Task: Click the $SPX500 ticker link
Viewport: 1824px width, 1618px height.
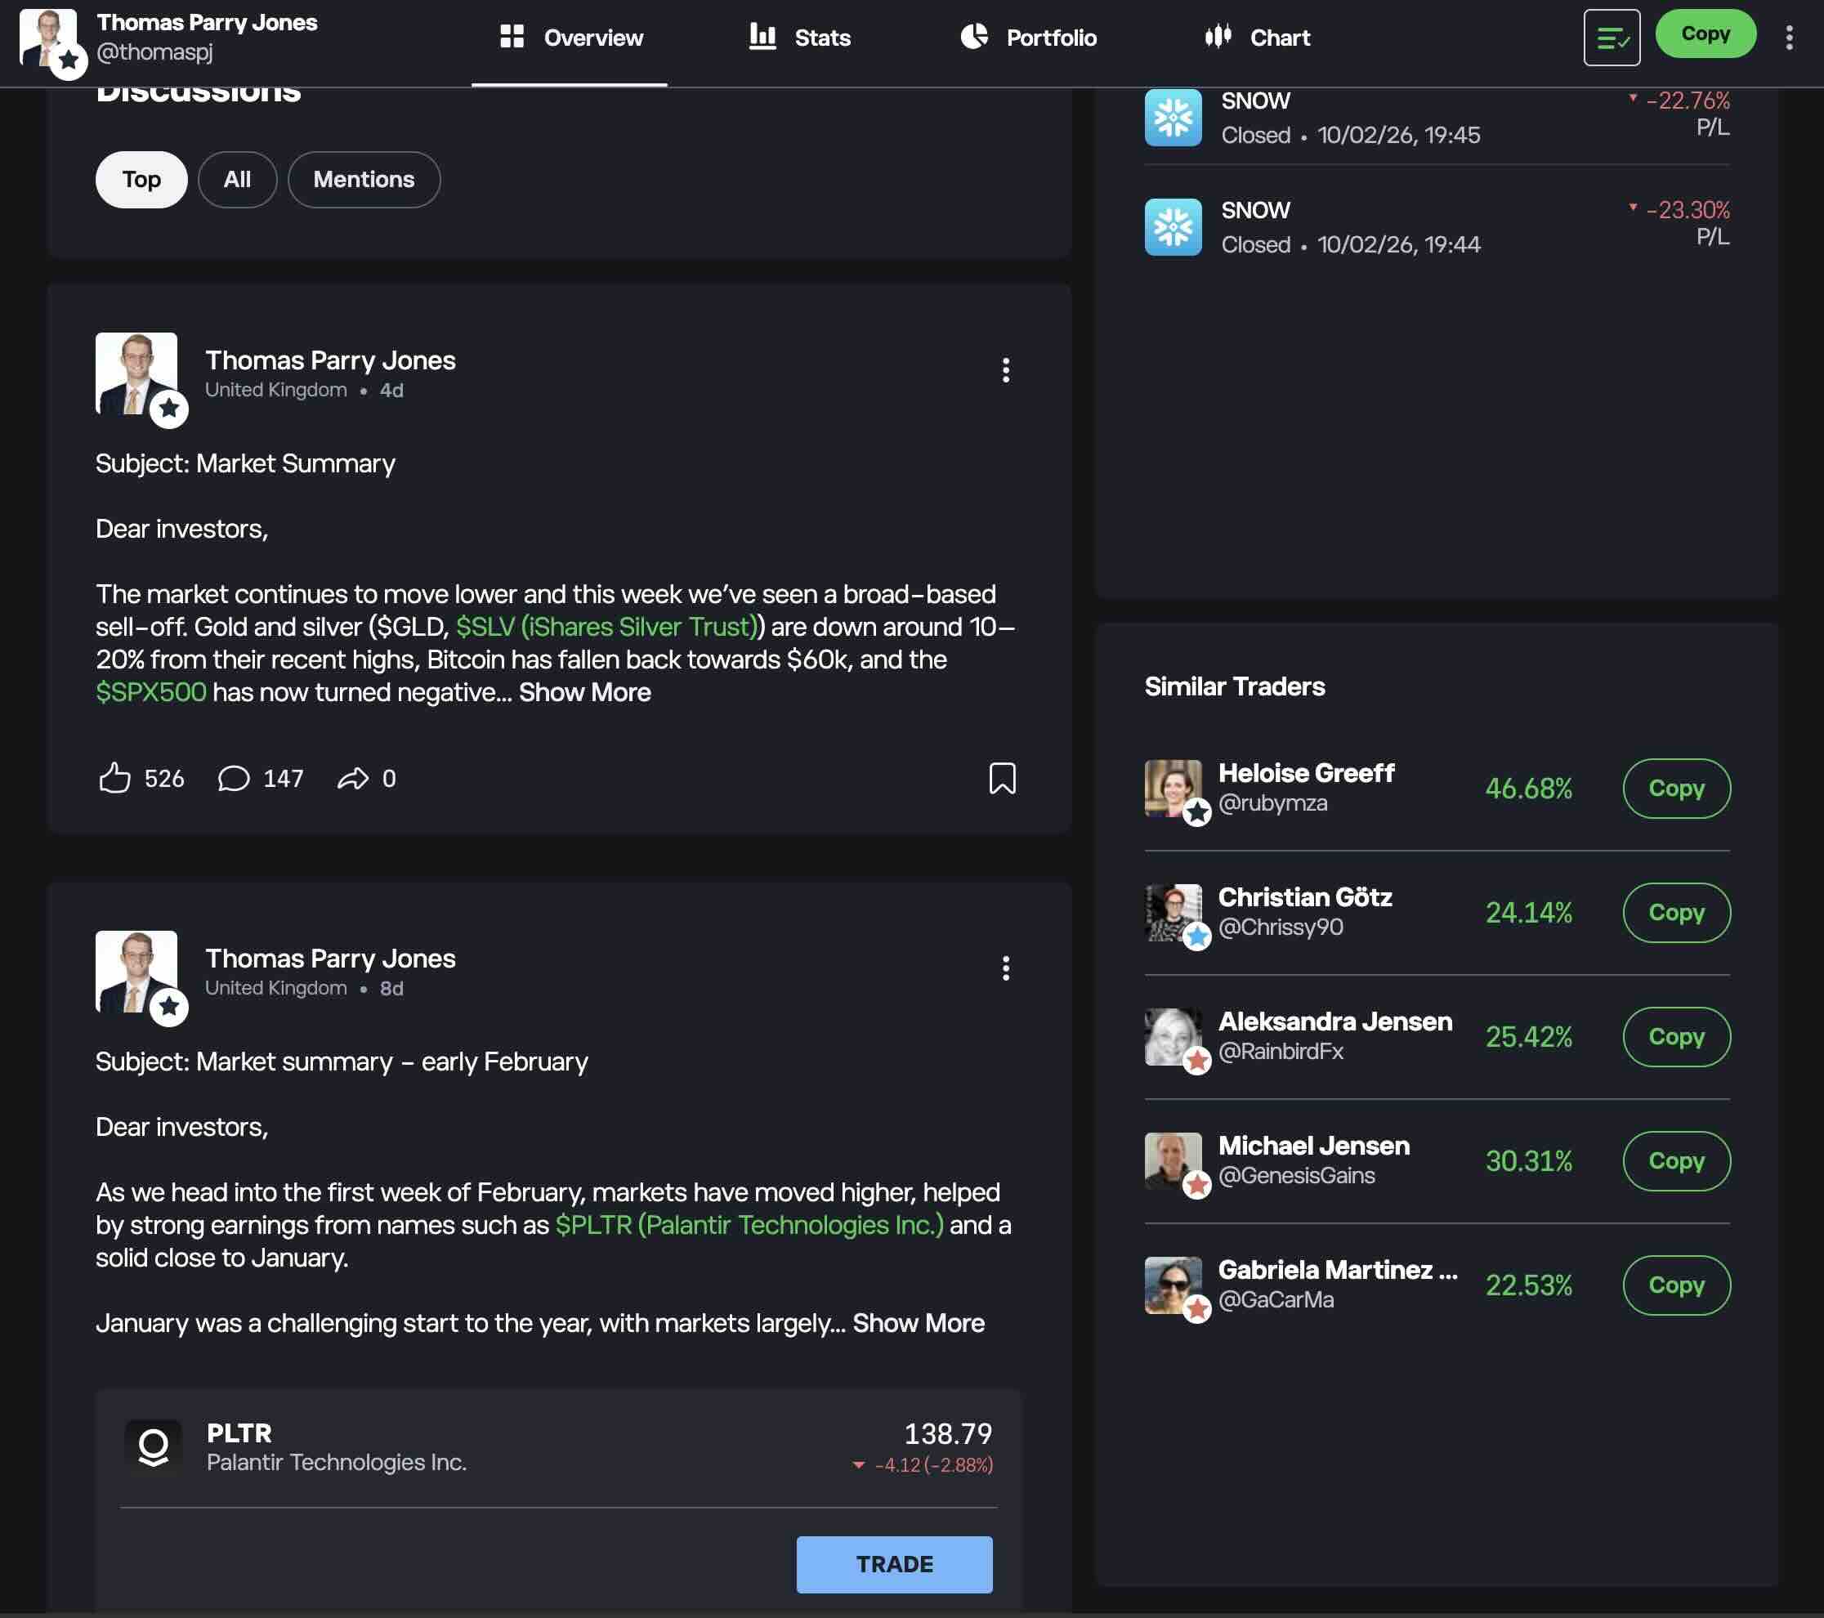Action: click(x=151, y=692)
